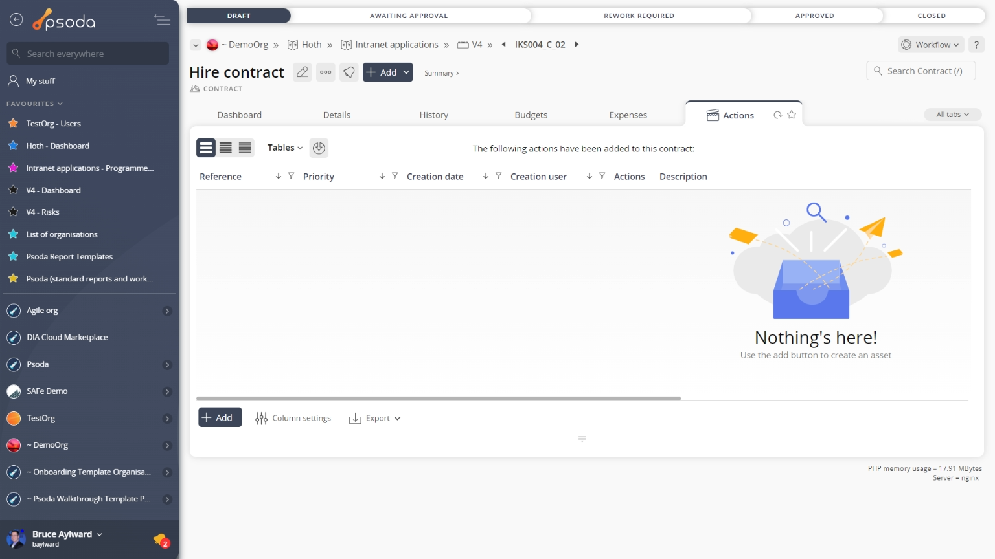
Task: Expand the SAFe Demo organisation arrow
Action: (167, 392)
